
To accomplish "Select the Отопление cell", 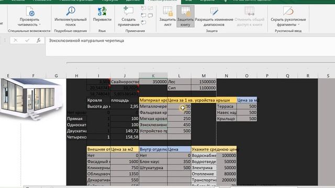I will pyautogui.click(x=204, y=174).
